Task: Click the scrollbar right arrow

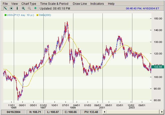Action: coord(162,112)
